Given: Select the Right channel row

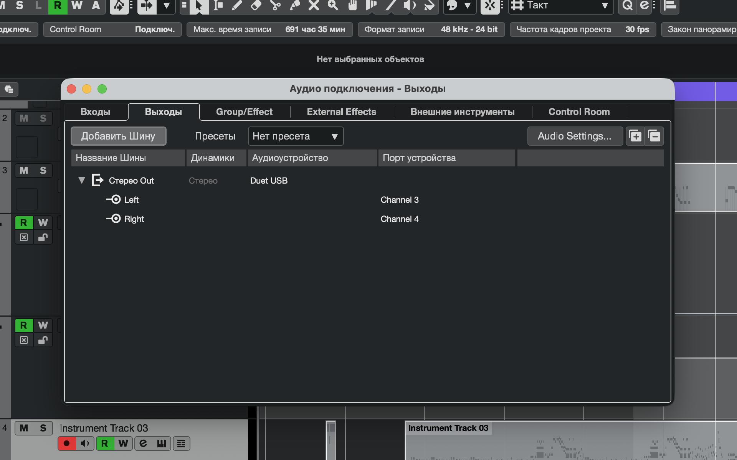Looking at the screenshot, I should 134,219.
